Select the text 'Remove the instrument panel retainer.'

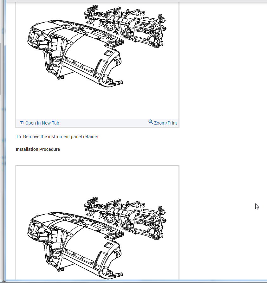[x=61, y=137]
